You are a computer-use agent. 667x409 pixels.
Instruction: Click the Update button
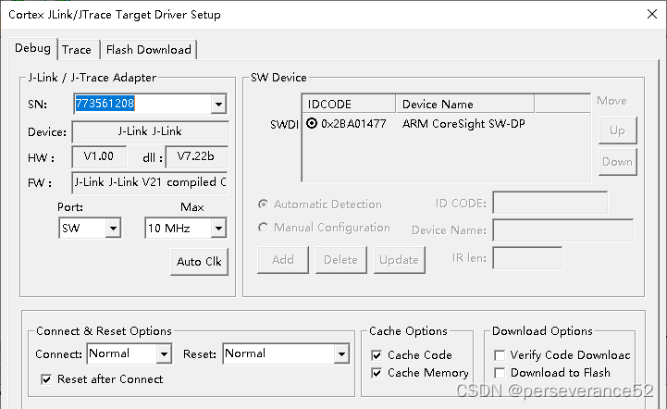point(399,260)
